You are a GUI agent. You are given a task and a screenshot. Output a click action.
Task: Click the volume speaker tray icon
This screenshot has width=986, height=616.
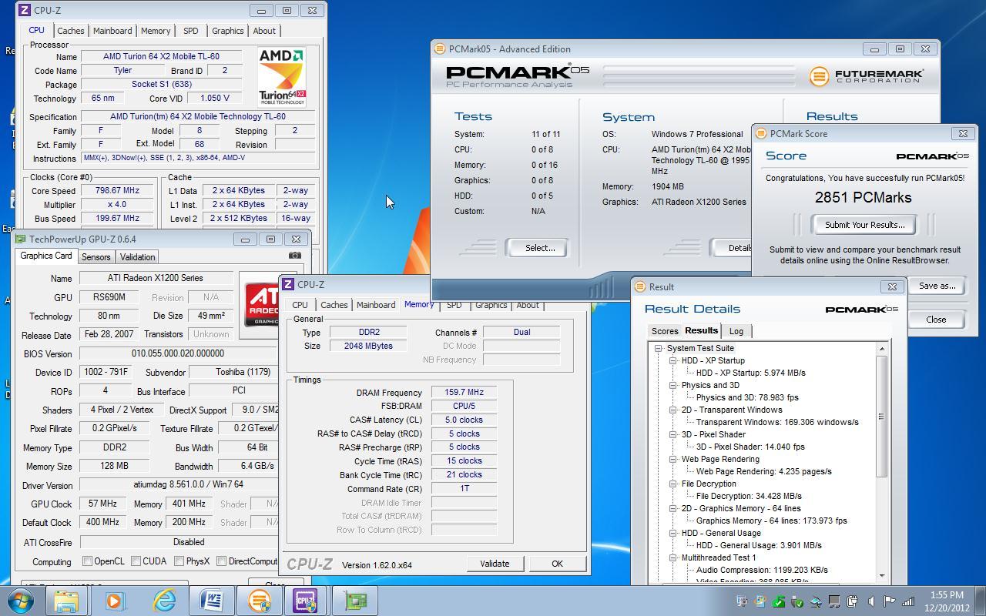[870, 601]
